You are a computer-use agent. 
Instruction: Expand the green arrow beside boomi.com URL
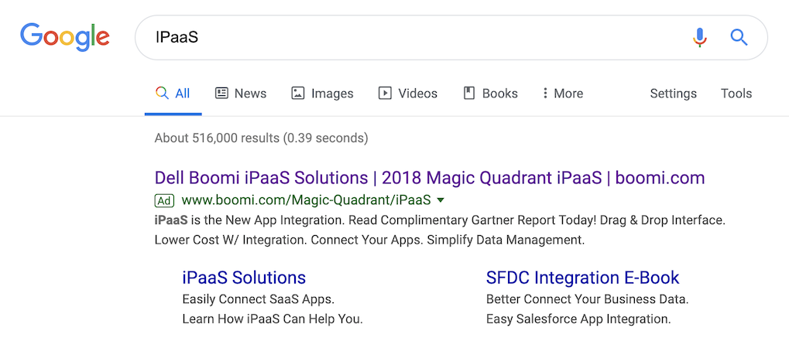pos(441,201)
